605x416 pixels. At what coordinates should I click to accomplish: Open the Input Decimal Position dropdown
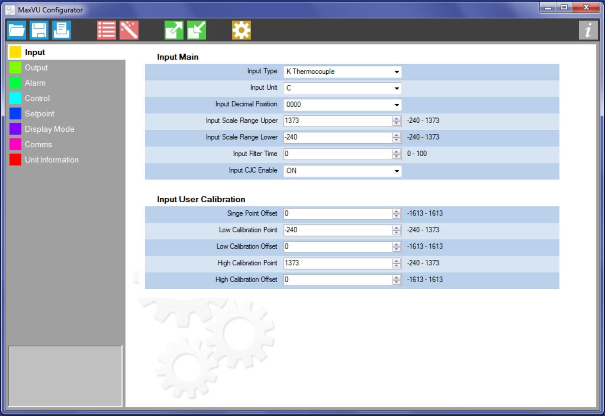[x=396, y=105]
